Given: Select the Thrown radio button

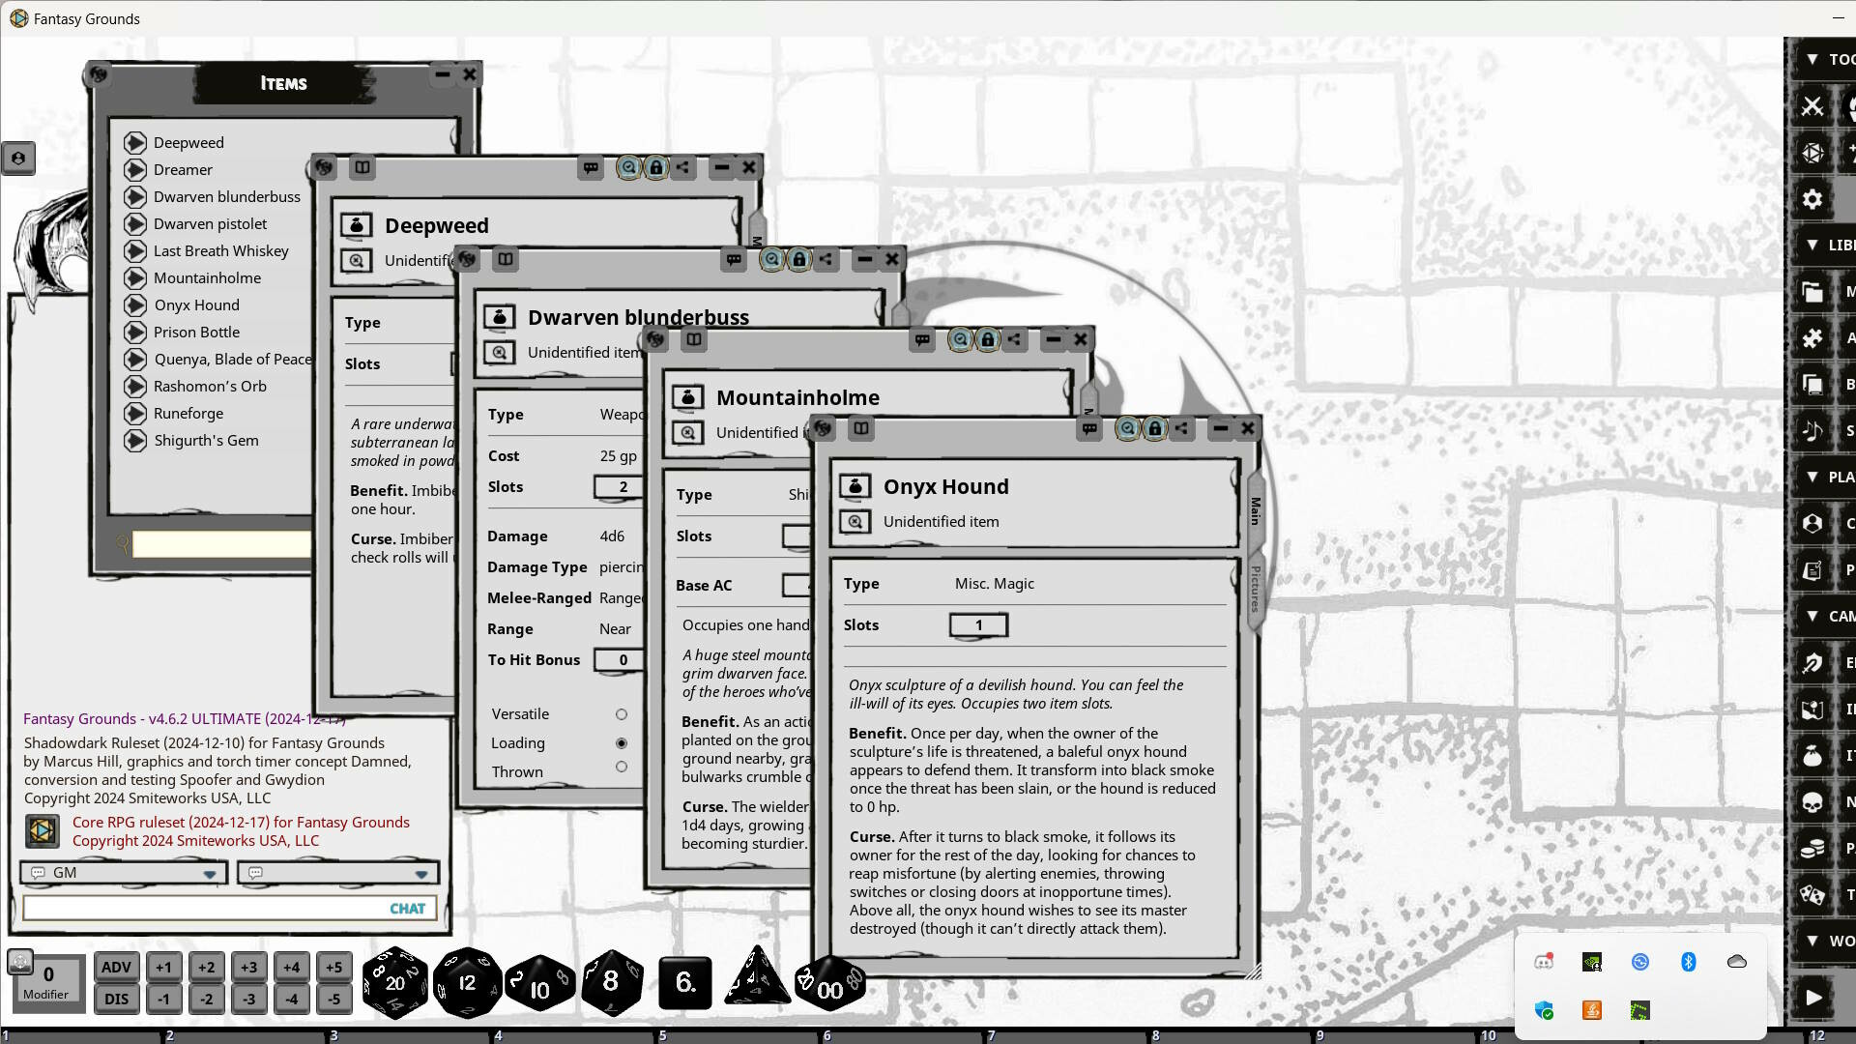Looking at the screenshot, I should 622,767.
